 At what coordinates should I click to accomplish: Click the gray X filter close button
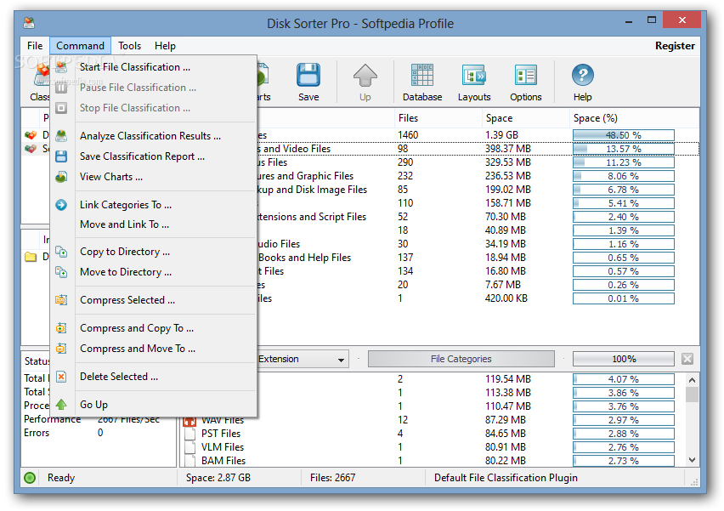click(x=687, y=359)
